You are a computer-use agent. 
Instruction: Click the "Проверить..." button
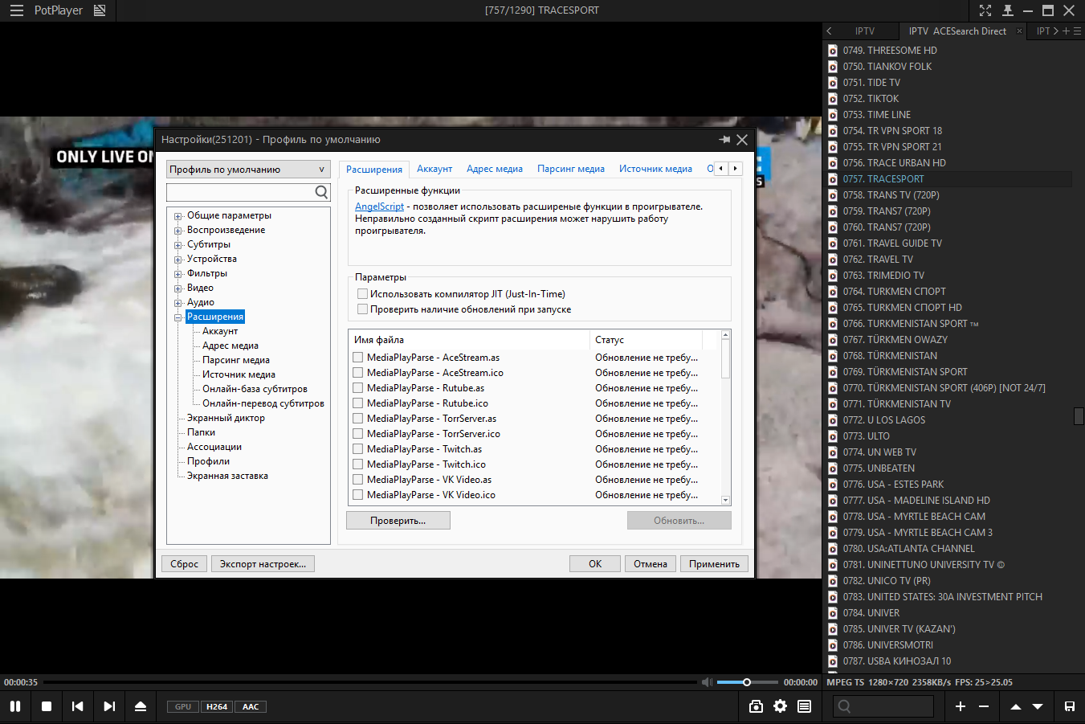pyautogui.click(x=398, y=521)
